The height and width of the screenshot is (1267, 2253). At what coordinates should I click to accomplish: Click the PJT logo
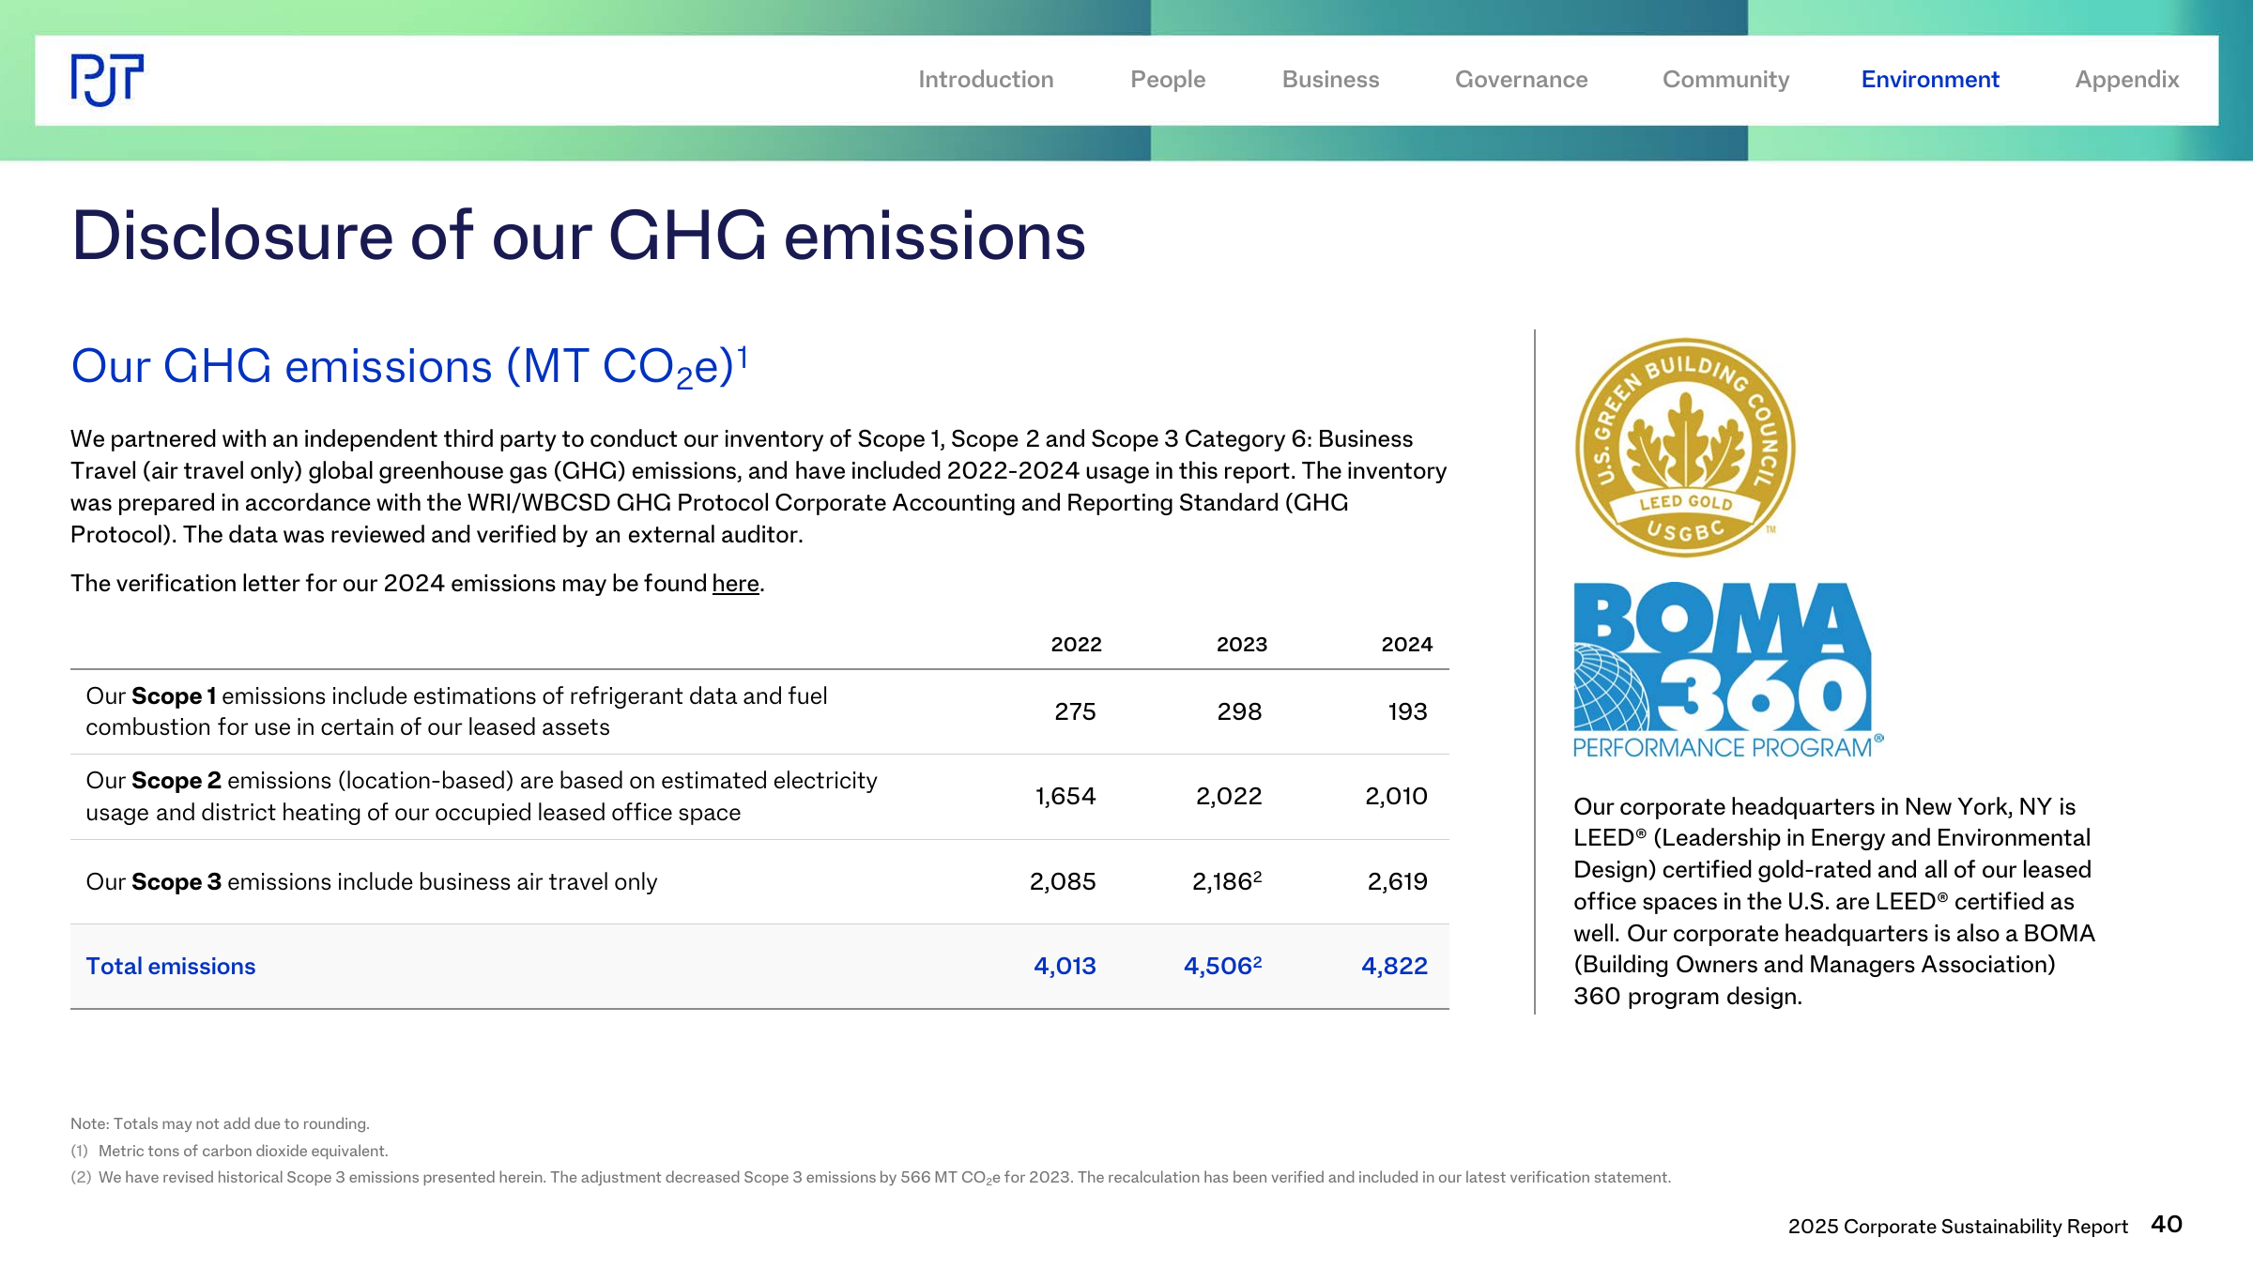107,80
